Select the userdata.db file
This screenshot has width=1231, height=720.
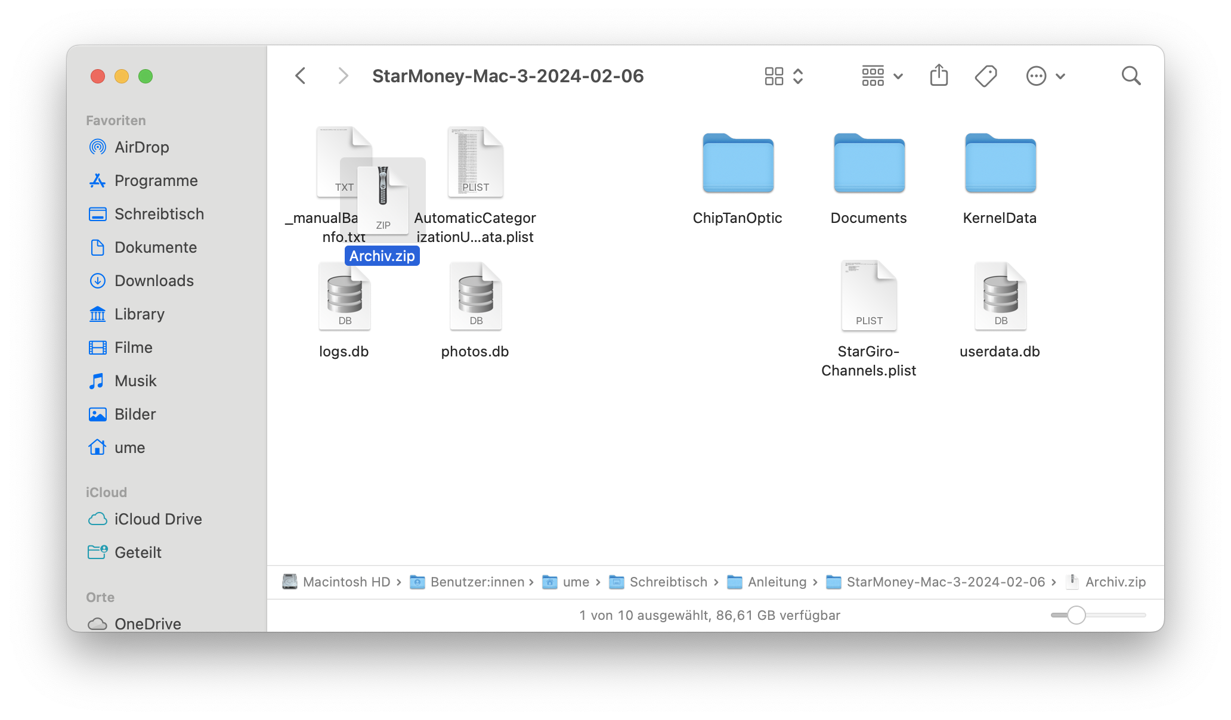click(x=1000, y=296)
